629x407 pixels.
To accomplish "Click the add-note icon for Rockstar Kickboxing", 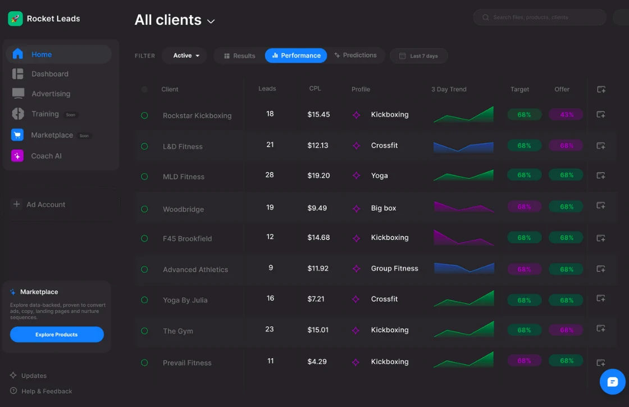I will coord(600,115).
